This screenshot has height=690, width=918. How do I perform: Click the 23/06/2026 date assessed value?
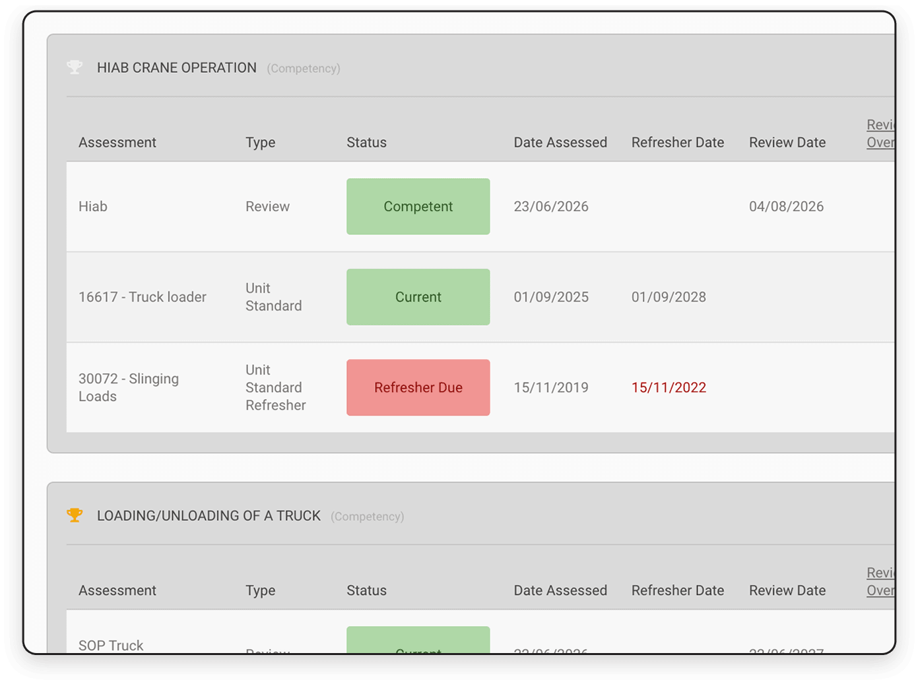point(551,206)
